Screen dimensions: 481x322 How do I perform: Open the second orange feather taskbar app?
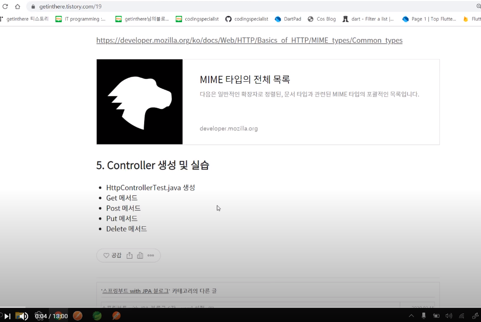click(x=116, y=316)
